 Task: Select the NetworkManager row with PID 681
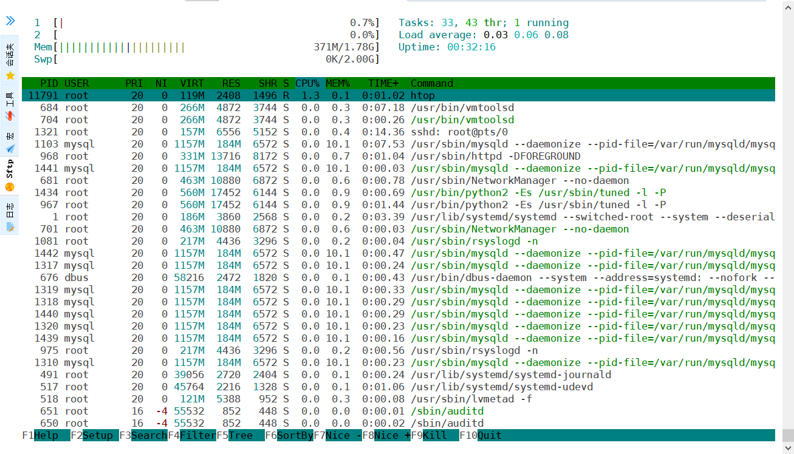[399, 180]
